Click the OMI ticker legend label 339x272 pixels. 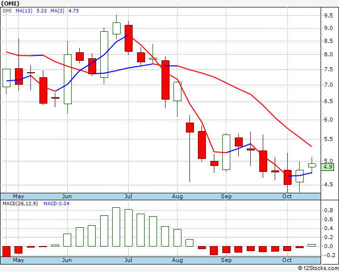7,11
